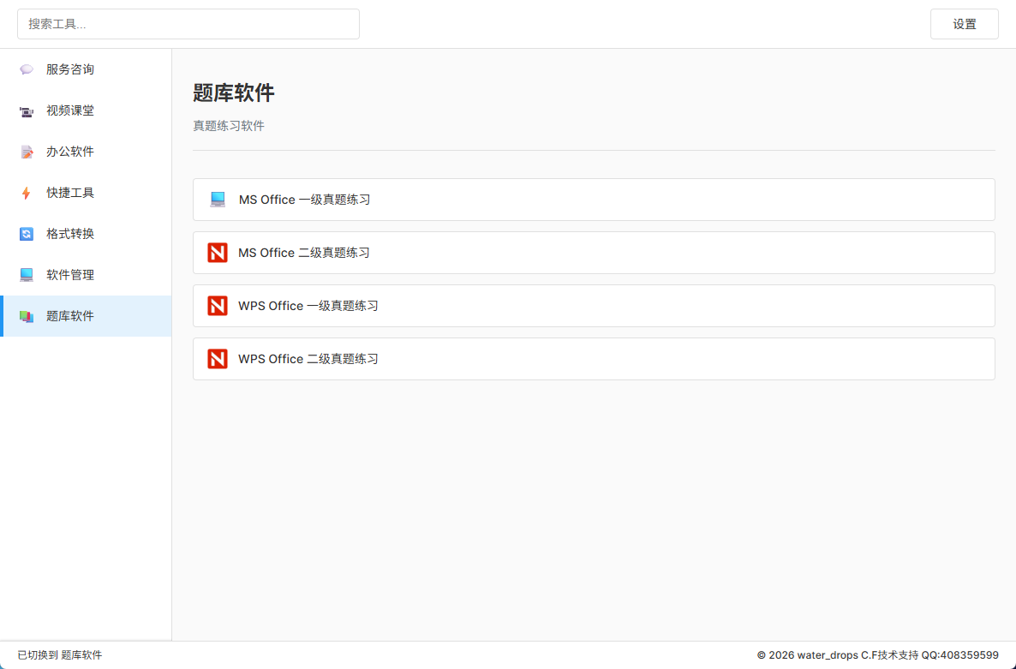The width and height of the screenshot is (1016, 669).
Task: Click the video camera icon for 视频课堂
Action: pyautogui.click(x=27, y=111)
